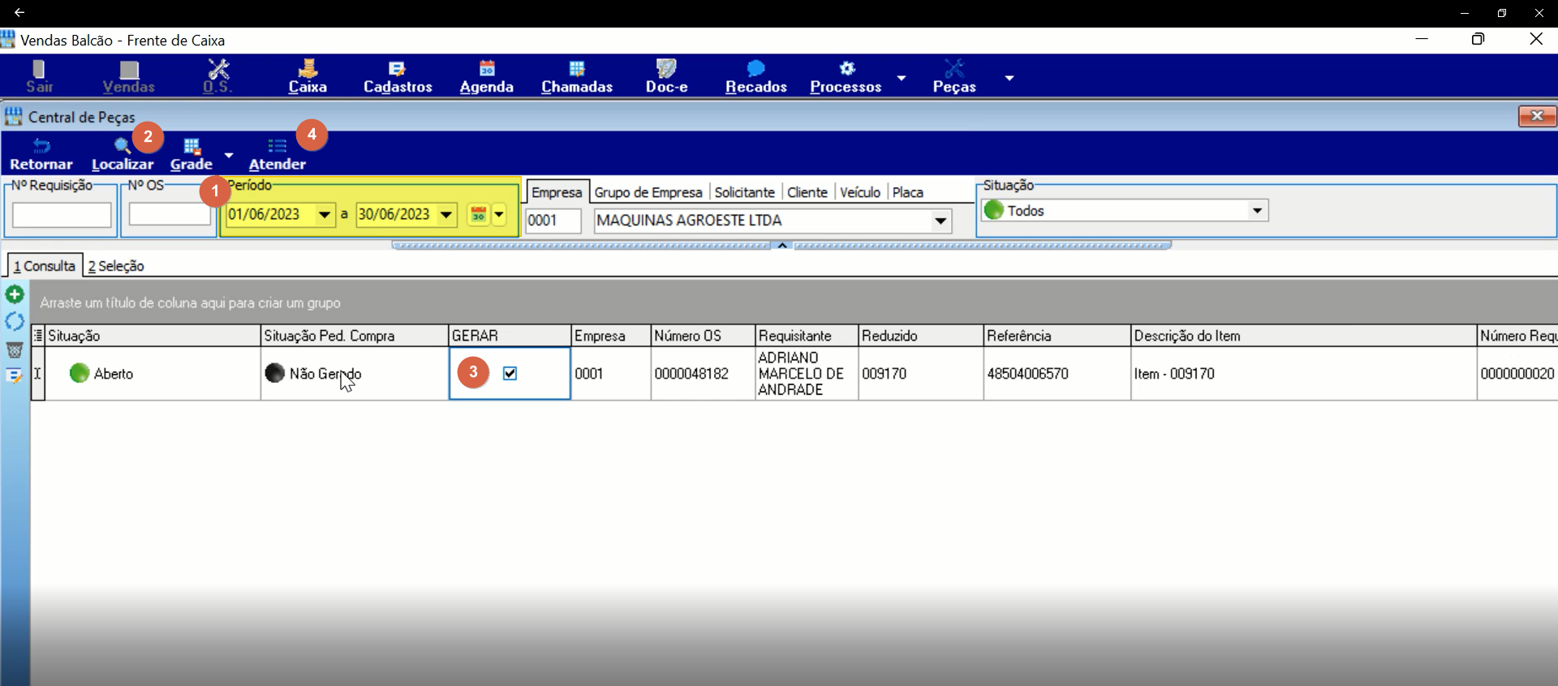Open the Vendas module
The height and width of the screenshot is (686, 1558).
(x=128, y=77)
